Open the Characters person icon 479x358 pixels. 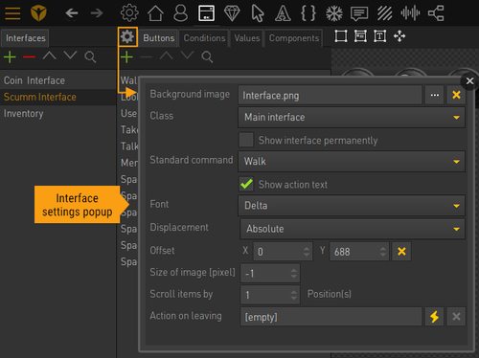(x=180, y=13)
